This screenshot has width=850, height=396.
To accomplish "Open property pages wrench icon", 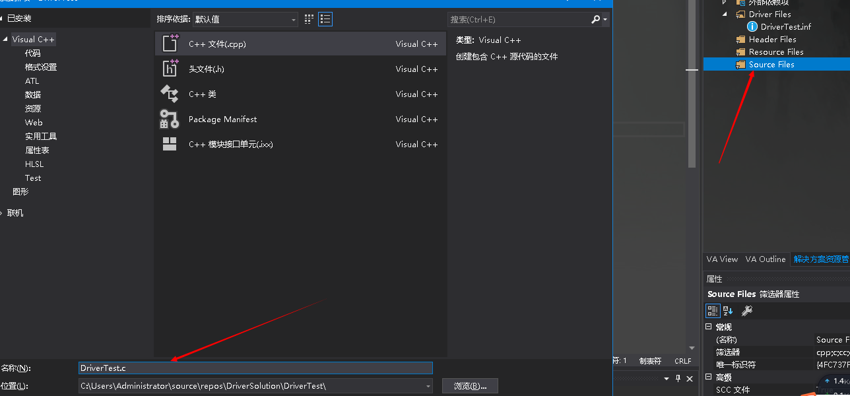I will click(747, 310).
